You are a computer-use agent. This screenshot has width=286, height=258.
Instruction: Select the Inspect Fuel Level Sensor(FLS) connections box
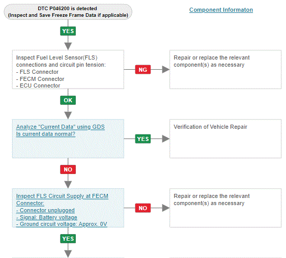tap(68, 70)
